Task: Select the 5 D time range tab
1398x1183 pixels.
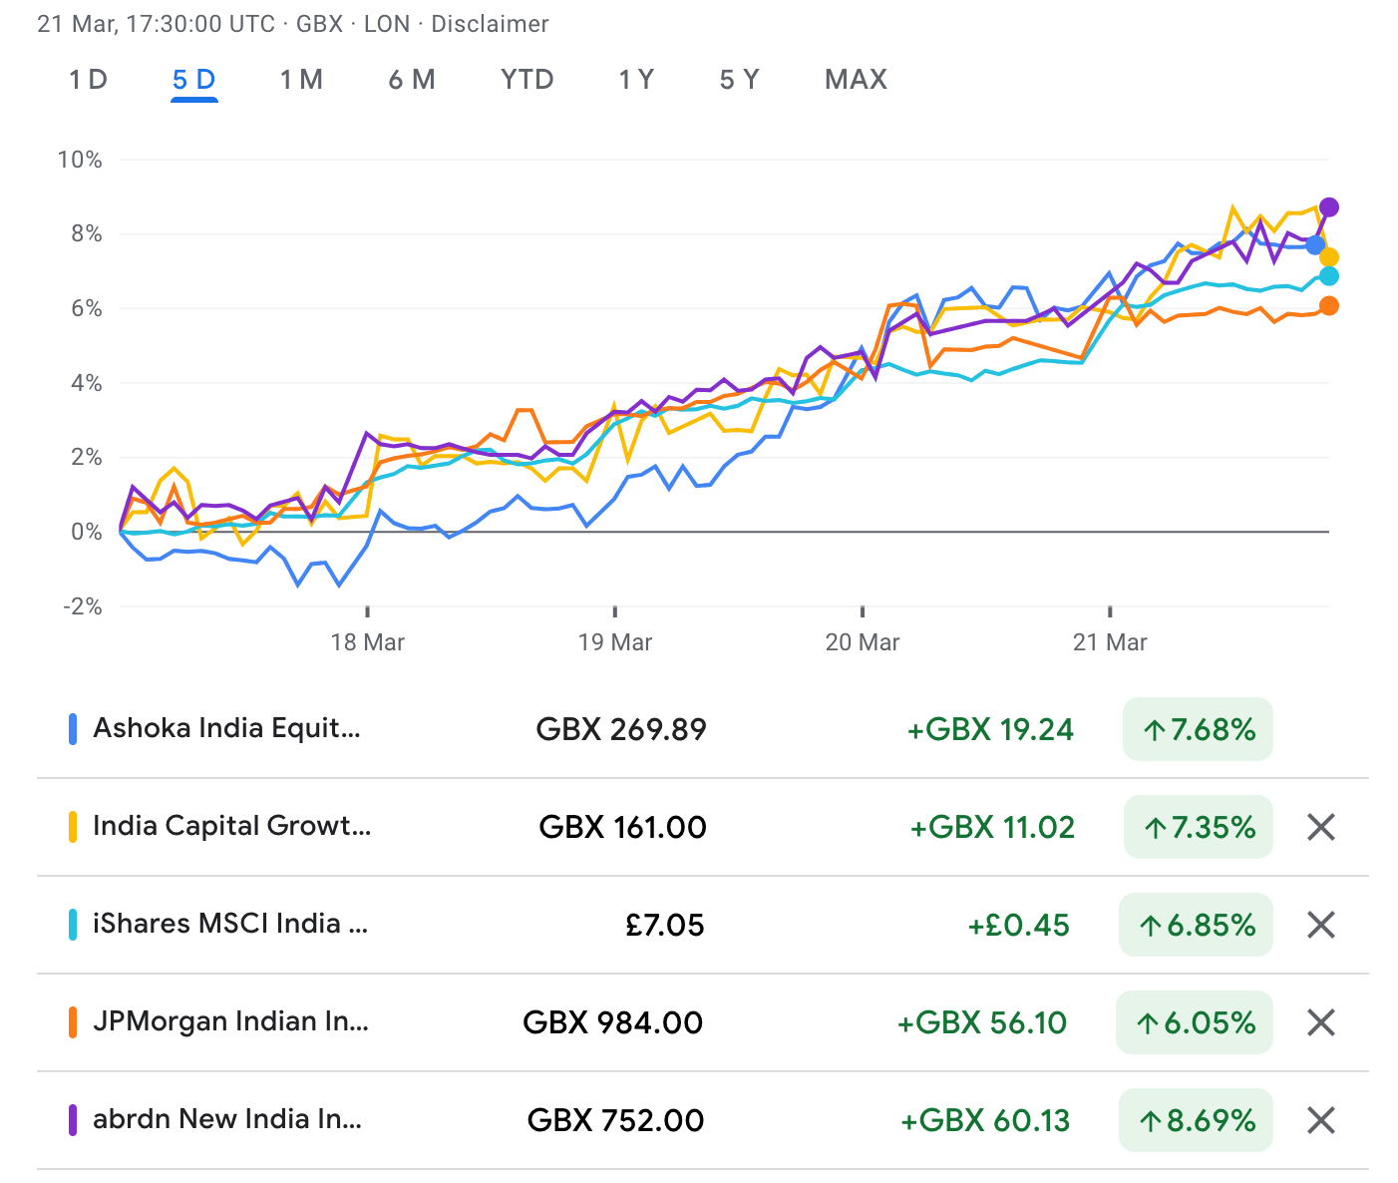Action: (193, 80)
